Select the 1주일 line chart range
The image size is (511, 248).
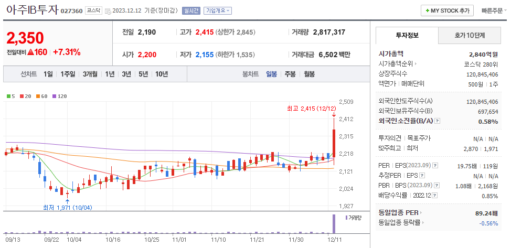pos(68,74)
